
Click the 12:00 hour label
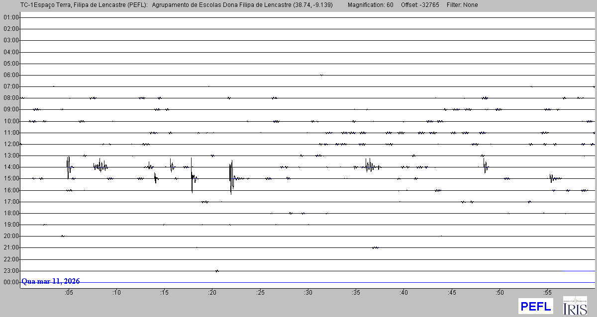[11, 144]
